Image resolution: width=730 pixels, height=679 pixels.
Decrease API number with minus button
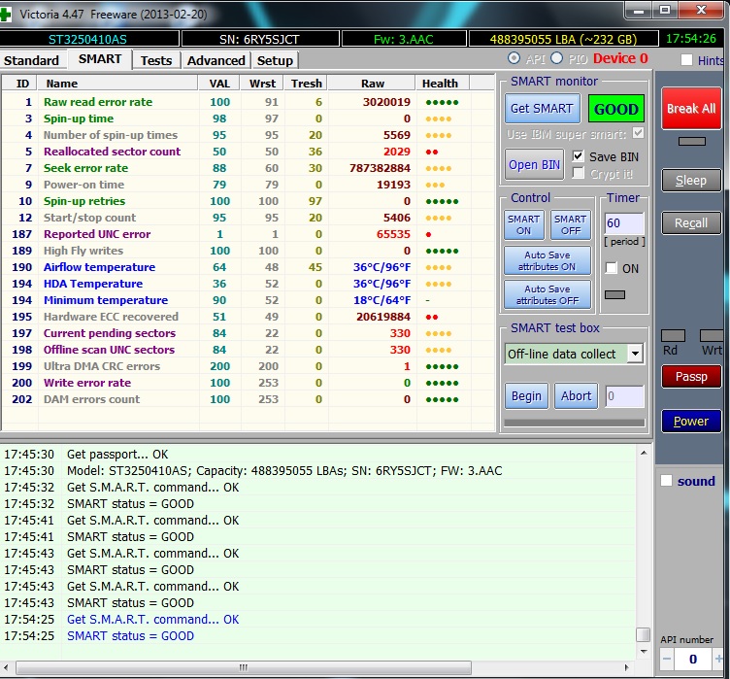click(x=667, y=659)
